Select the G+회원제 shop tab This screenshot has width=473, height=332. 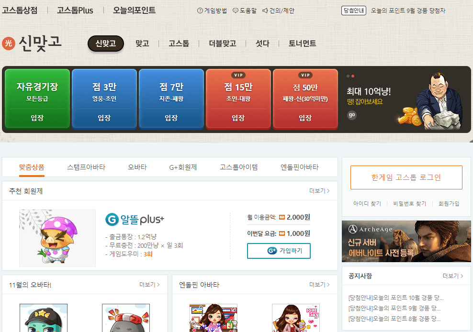point(183,167)
